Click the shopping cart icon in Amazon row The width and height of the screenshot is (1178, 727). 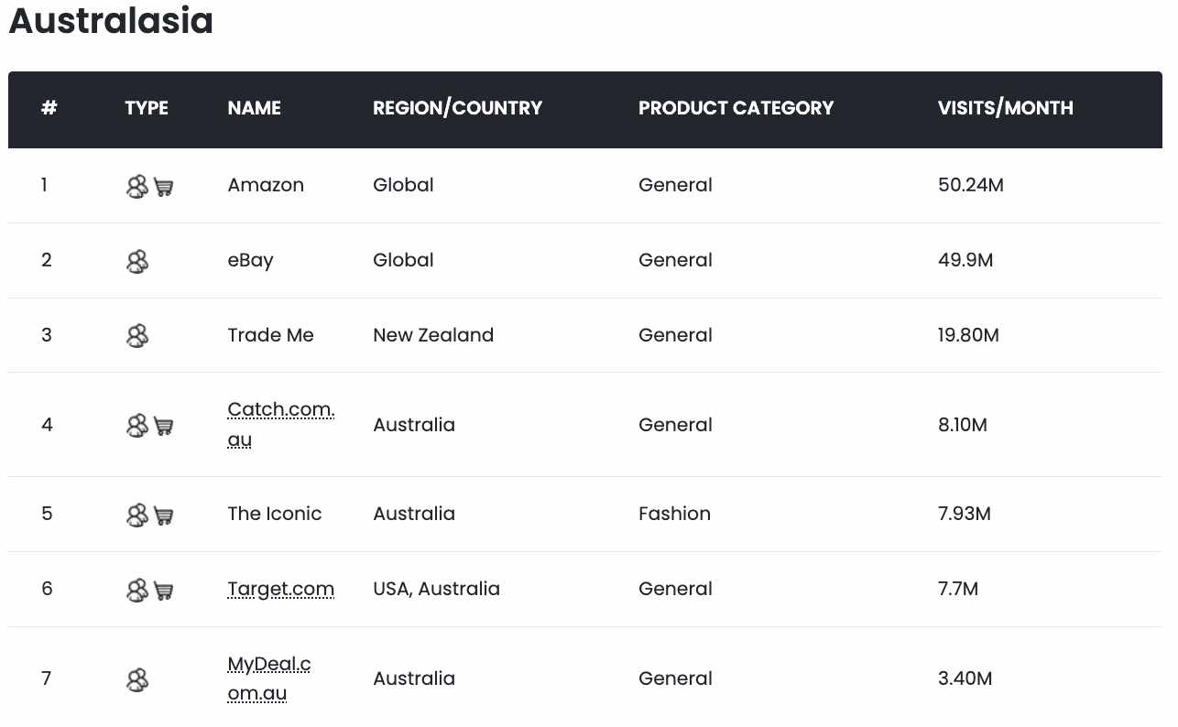(x=164, y=188)
